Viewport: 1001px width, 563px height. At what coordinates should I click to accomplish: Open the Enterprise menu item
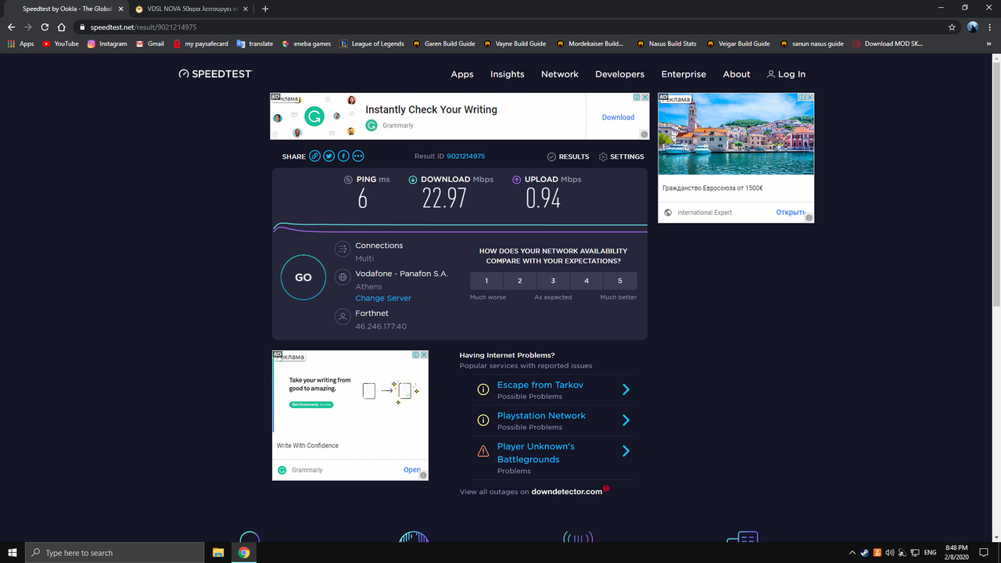(x=683, y=74)
